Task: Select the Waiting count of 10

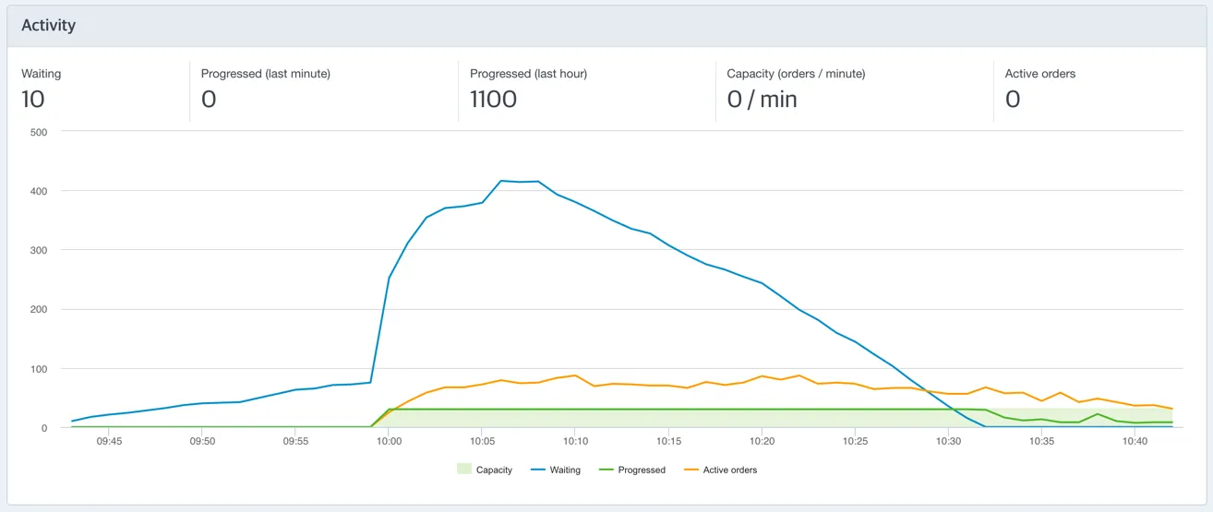Action: [33, 100]
